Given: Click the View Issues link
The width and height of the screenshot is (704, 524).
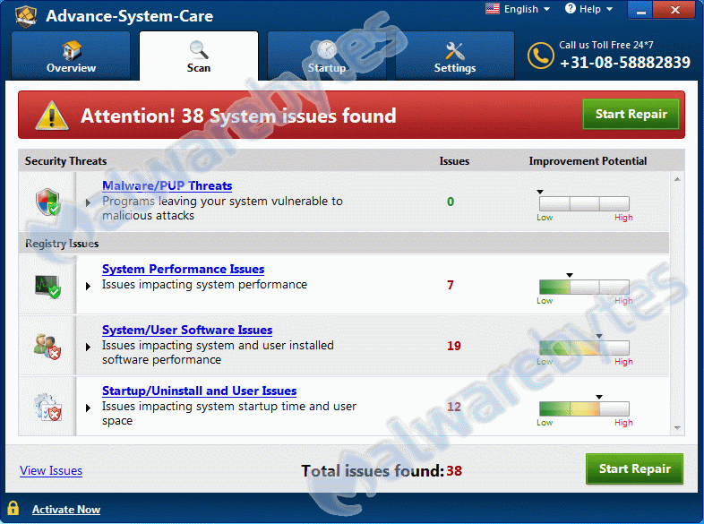Looking at the screenshot, I should (51, 470).
